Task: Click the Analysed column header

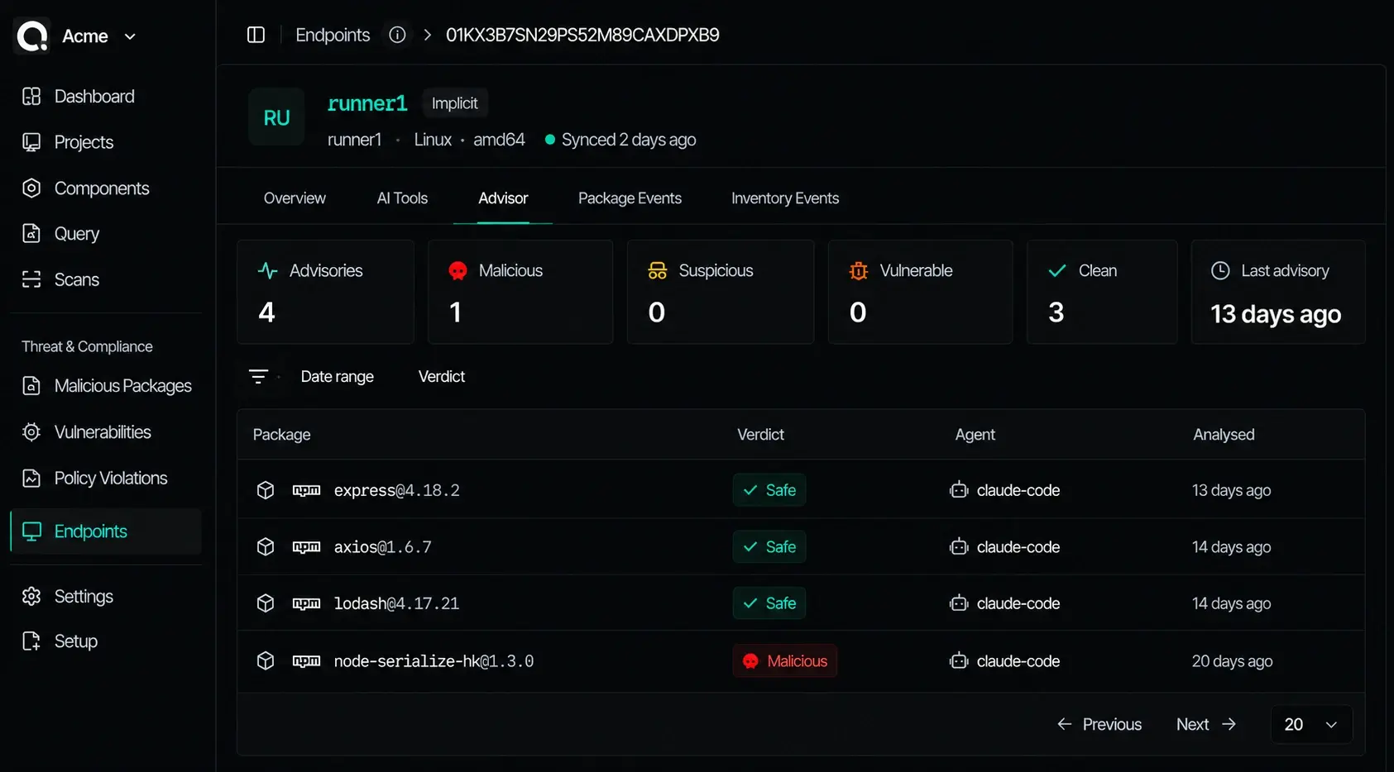Action: pos(1224,435)
